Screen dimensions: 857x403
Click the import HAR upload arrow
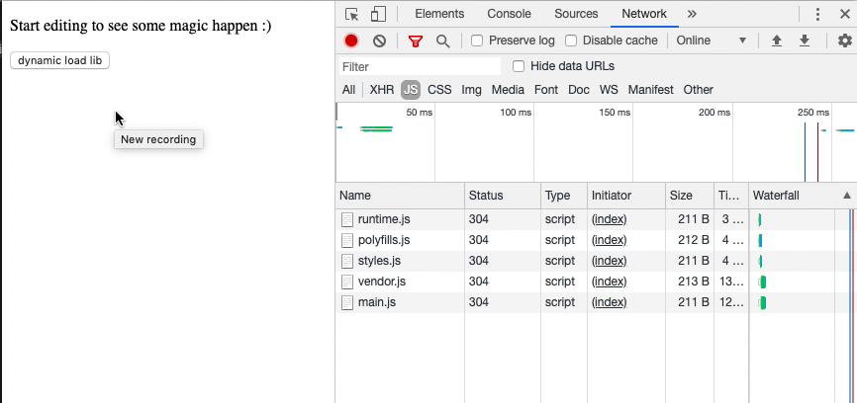point(777,40)
